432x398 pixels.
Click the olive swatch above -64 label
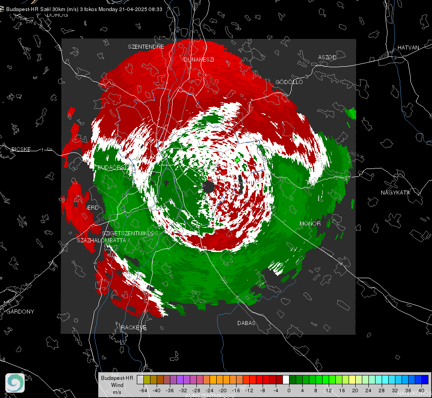click(147, 380)
